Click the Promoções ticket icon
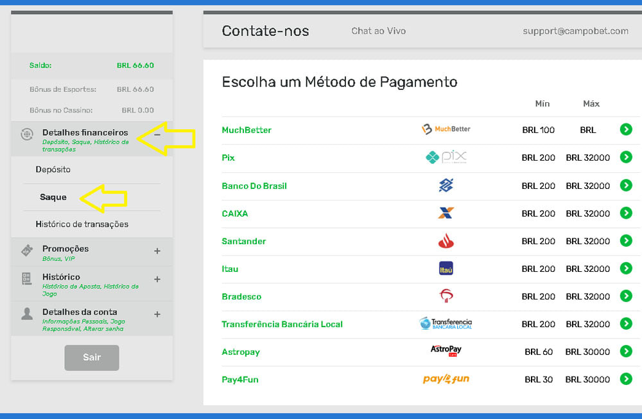The image size is (642, 419). [x=27, y=250]
